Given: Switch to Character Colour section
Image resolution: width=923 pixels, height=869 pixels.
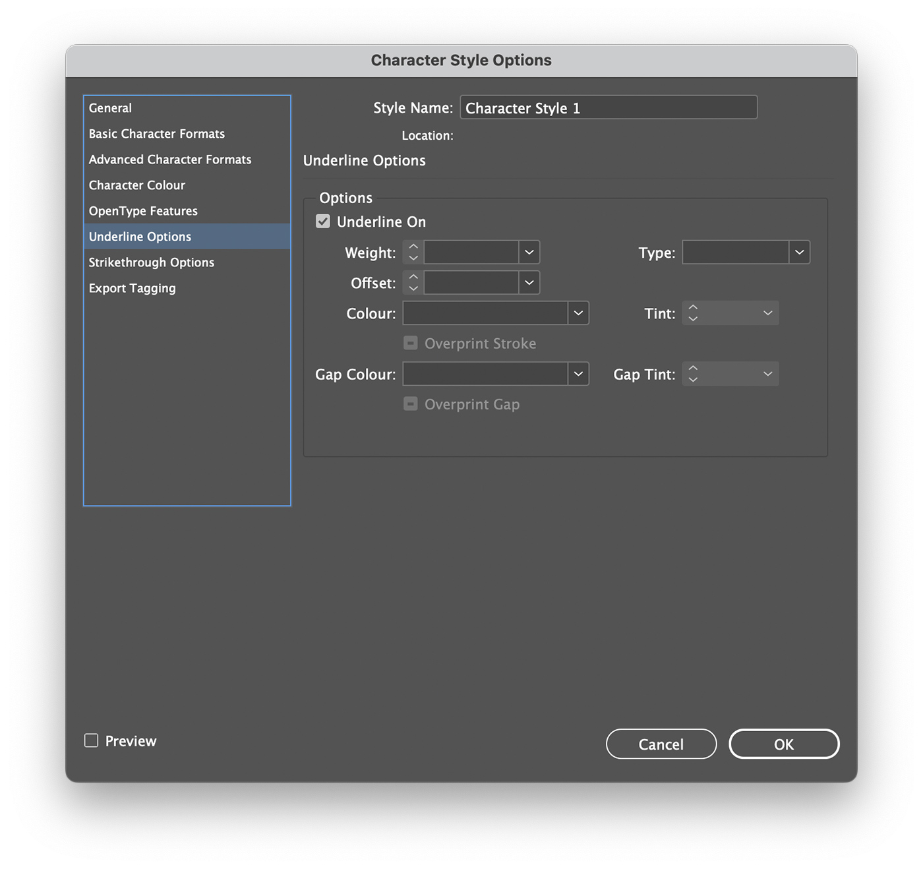Looking at the screenshot, I should 187,185.
